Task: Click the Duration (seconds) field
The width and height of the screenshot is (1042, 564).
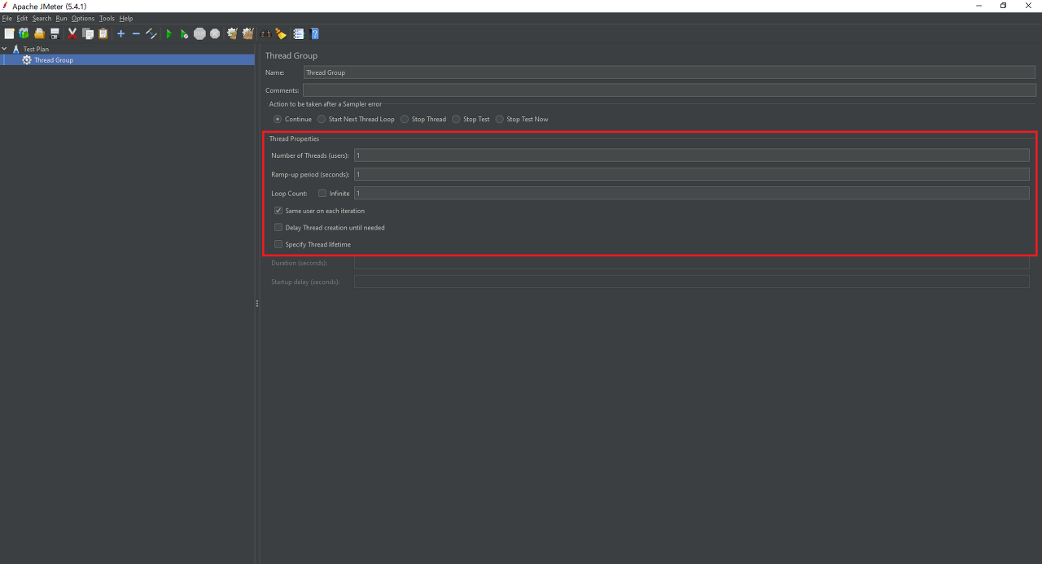Action: click(x=691, y=263)
